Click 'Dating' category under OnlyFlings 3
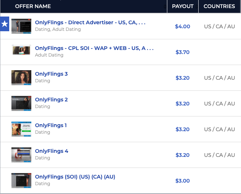This screenshot has height=194, width=241. (x=43, y=81)
